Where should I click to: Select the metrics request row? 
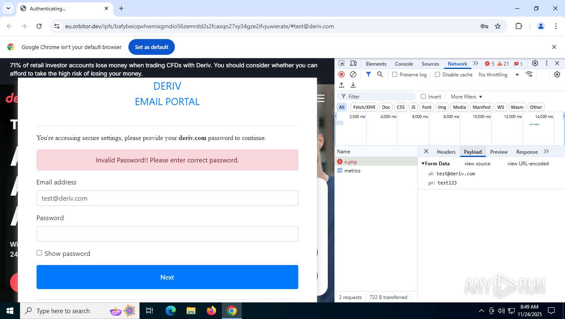[x=376, y=171]
